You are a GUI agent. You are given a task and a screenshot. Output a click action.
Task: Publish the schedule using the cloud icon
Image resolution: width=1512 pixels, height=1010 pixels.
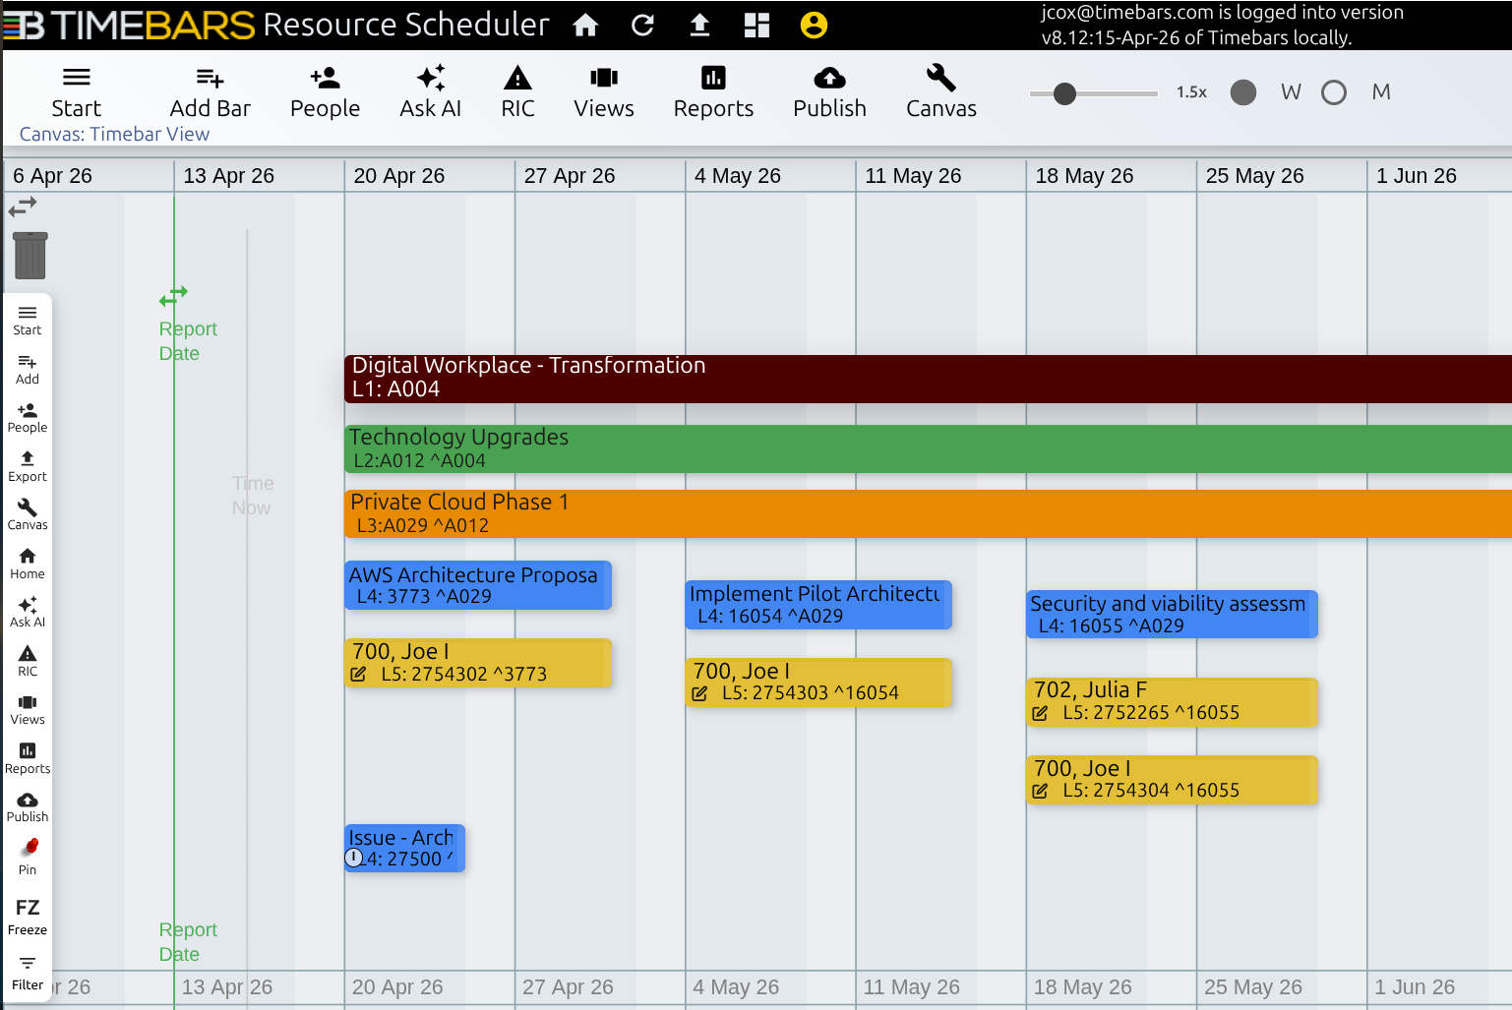(x=829, y=90)
